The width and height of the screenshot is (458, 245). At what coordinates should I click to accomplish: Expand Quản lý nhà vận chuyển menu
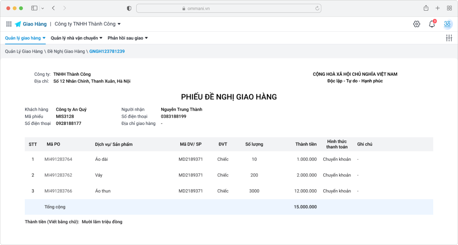tap(77, 38)
